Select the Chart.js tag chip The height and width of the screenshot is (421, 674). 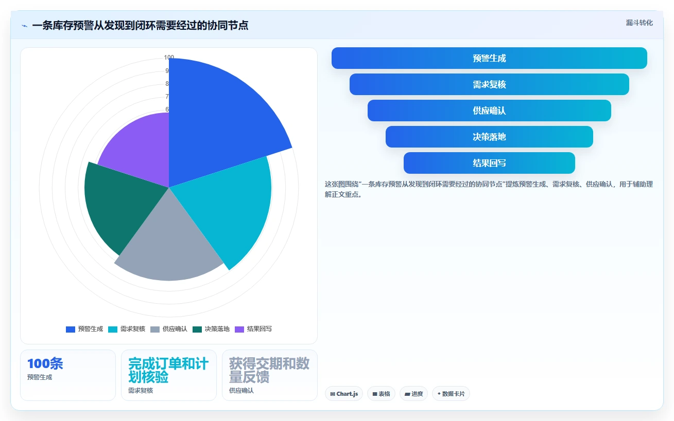(x=344, y=394)
